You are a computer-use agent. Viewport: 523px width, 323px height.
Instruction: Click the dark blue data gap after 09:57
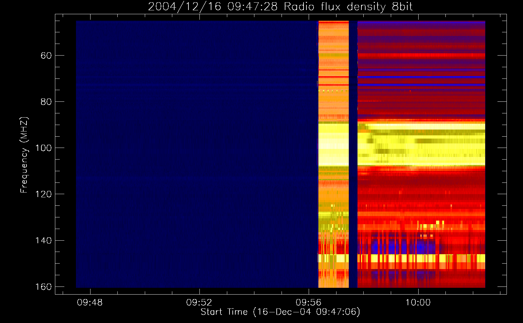(353, 154)
